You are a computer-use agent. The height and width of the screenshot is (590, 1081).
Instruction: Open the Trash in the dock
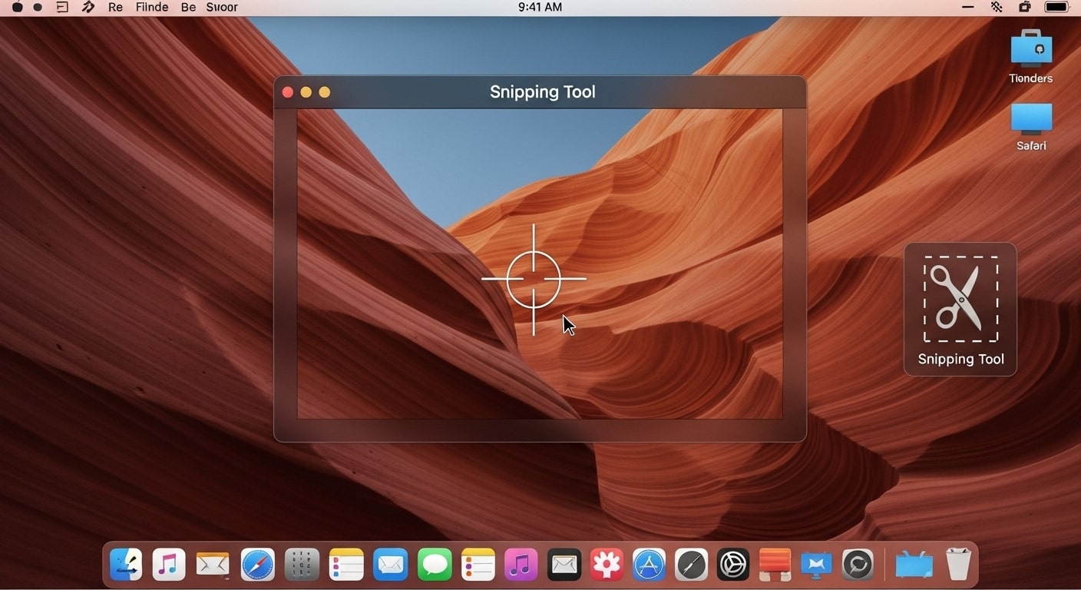957,565
